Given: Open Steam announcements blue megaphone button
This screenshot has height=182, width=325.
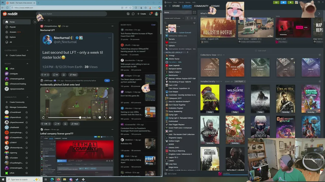Looking at the screenshot, I should 284,3.
